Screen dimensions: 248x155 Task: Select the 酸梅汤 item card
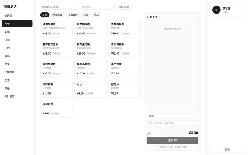click(x=125, y=89)
